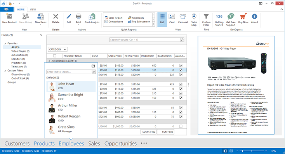Click the zoom out minus button
Viewport: 285px width, 154px height.
pos(237,151)
